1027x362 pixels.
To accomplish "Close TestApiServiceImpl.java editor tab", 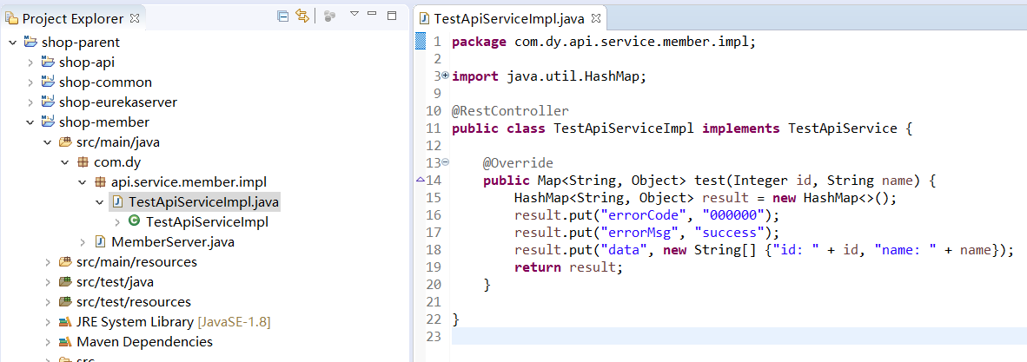I will [x=596, y=18].
